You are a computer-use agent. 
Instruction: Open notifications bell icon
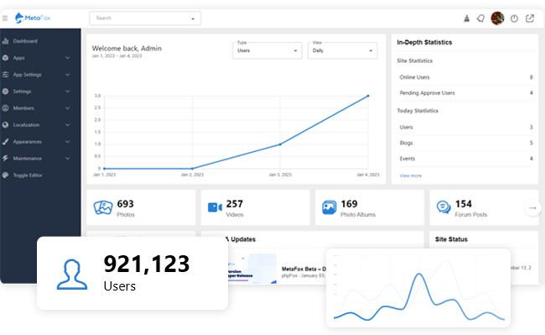click(x=480, y=18)
